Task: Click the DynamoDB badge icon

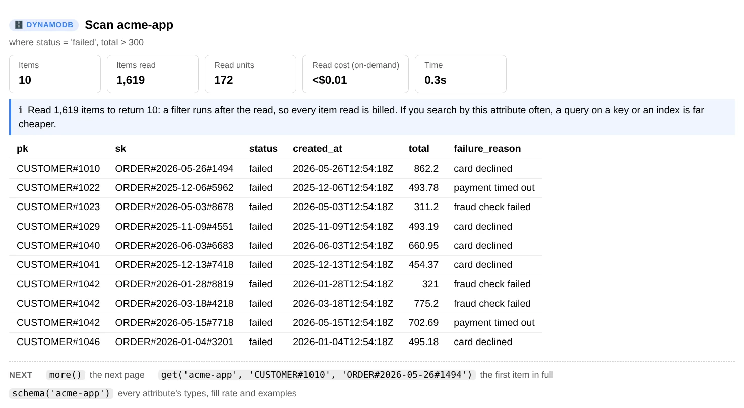Action: (19, 25)
